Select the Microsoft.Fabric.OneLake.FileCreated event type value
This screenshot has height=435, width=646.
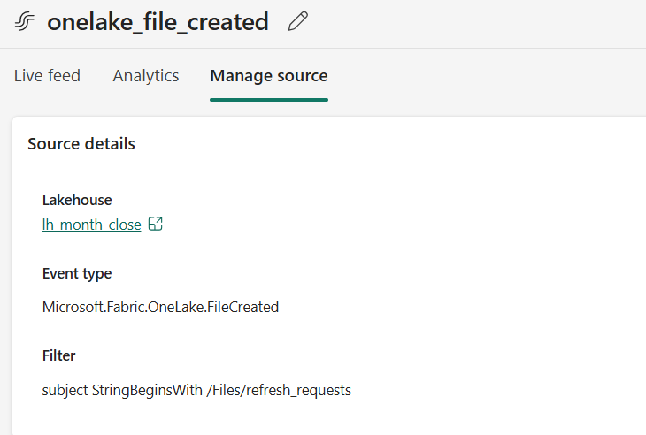(x=160, y=307)
